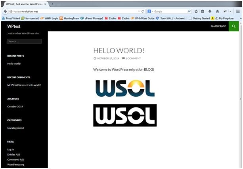Click the HELLO WORLD! post title
The width and height of the screenshot is (243, 169).
[119, 51]
